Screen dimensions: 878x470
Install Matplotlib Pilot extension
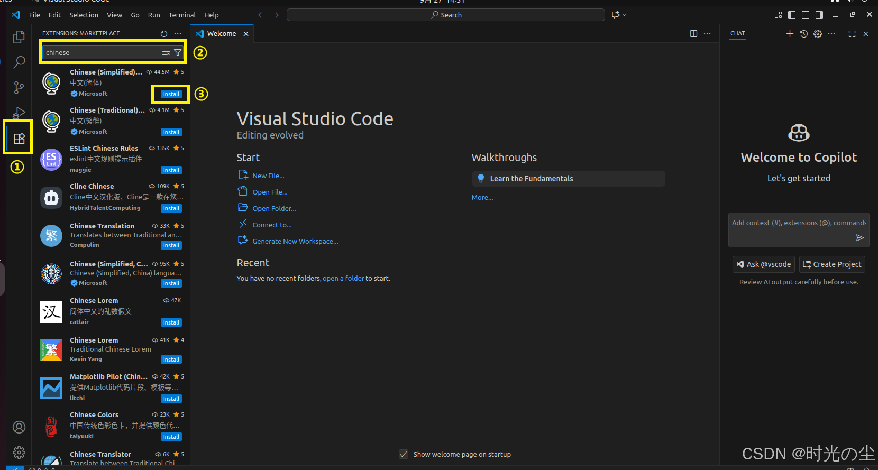tap(171, 399)
